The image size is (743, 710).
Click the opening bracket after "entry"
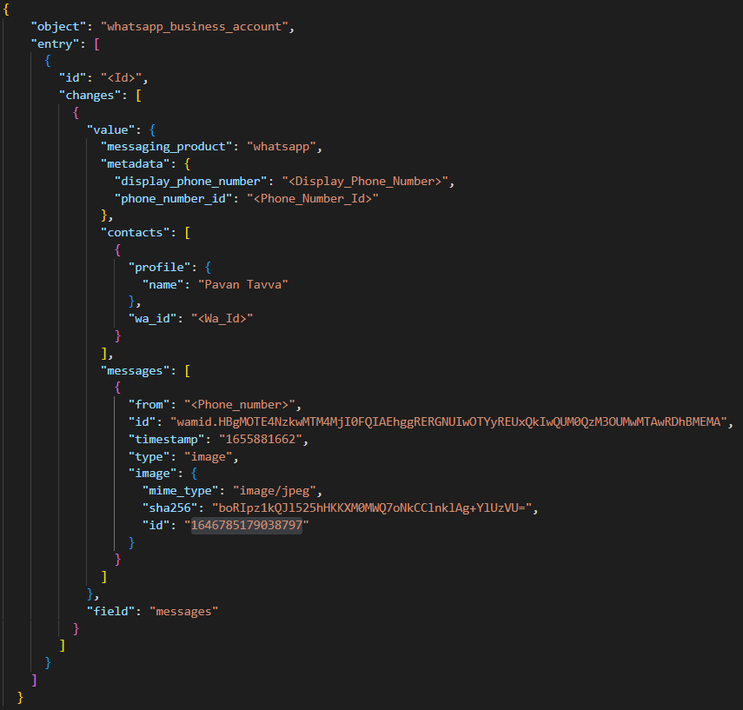[x=96, y=44]
